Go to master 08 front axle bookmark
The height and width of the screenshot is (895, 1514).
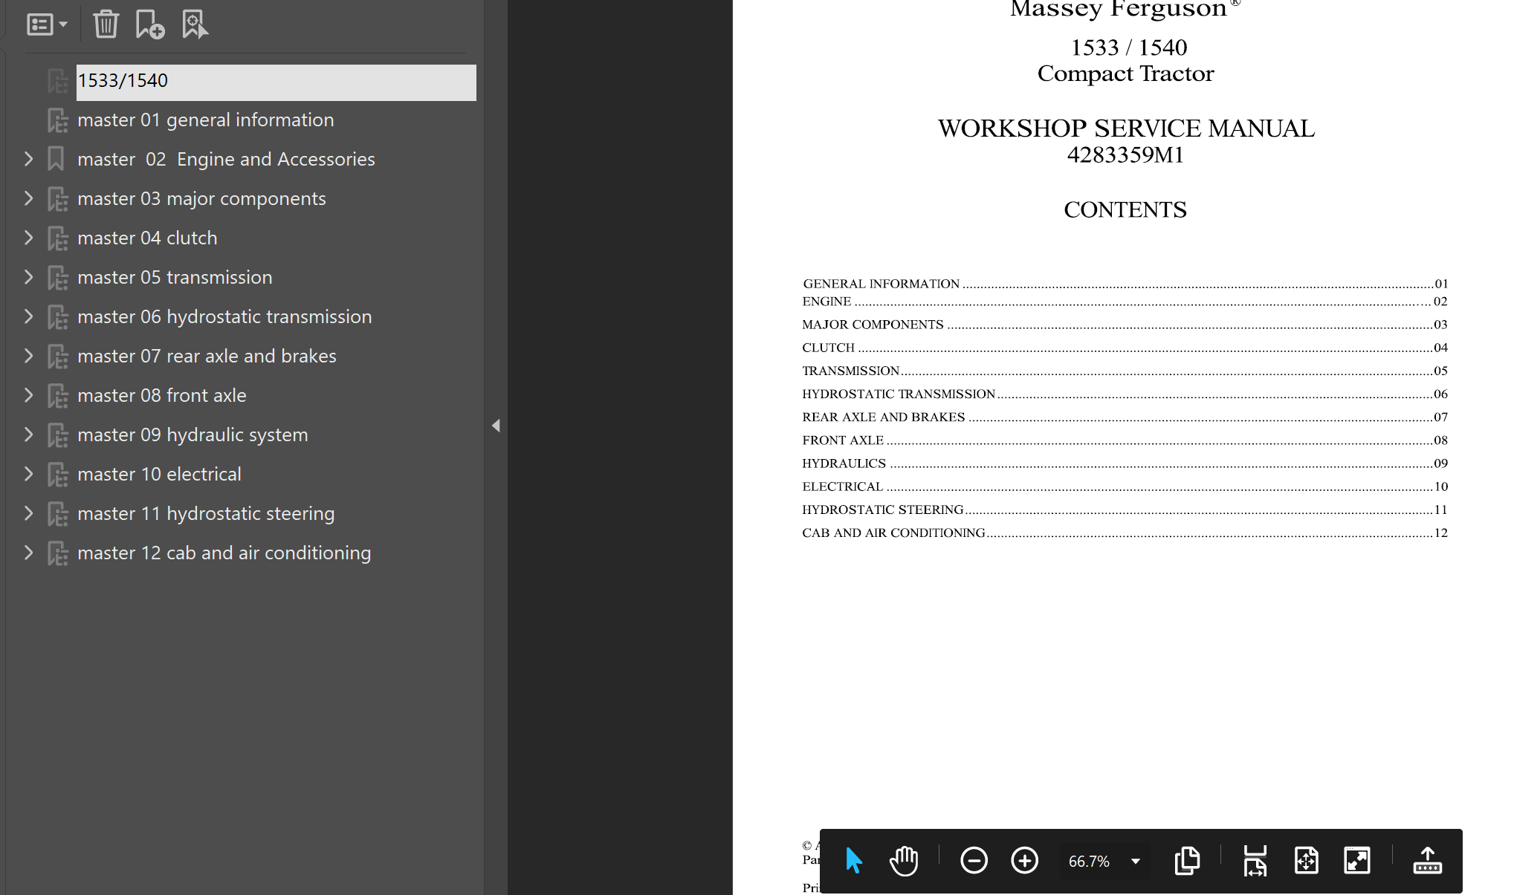click(161, 396)
